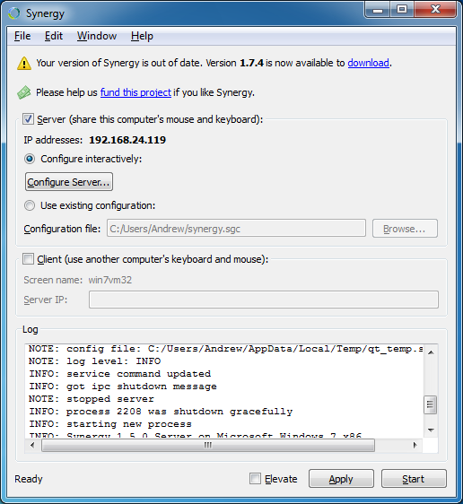Open the Edit menu
463x504 pixels.
click(x=54, y=36)
